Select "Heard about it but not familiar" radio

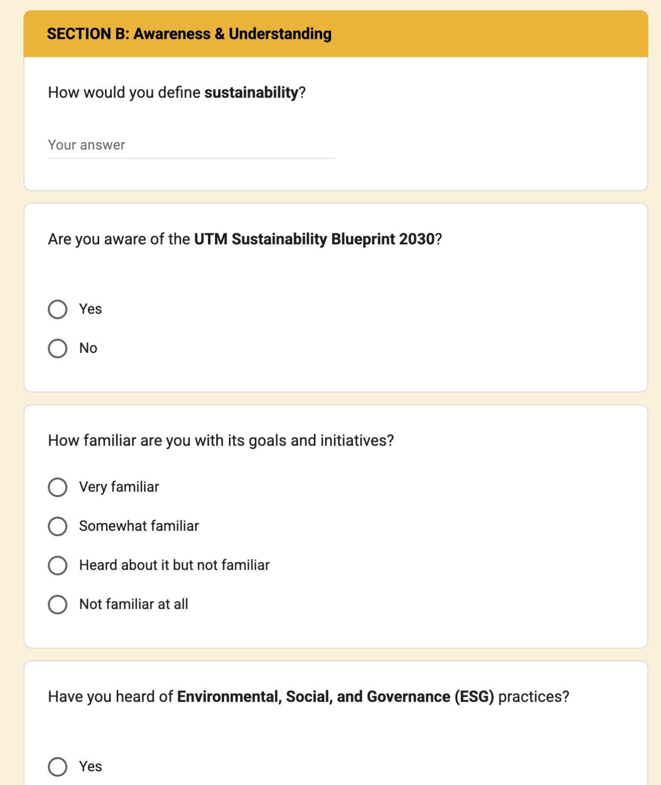(57, 565)
